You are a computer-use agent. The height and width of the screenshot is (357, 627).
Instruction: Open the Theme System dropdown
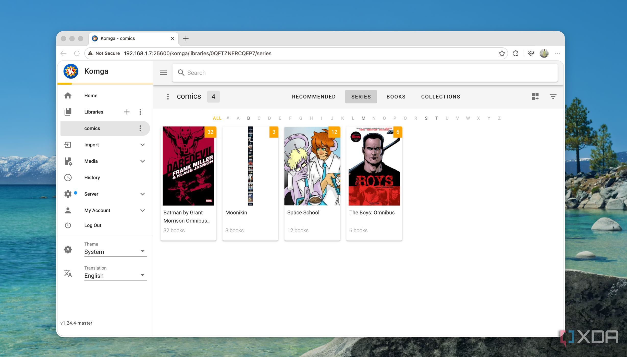pos(116,252)
